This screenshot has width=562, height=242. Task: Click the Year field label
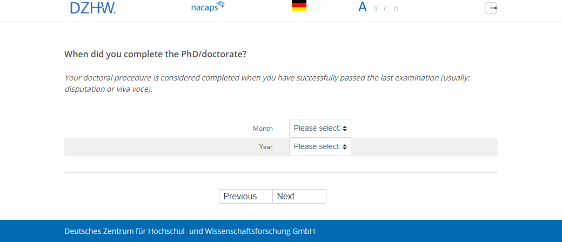(x=266, y=147)
